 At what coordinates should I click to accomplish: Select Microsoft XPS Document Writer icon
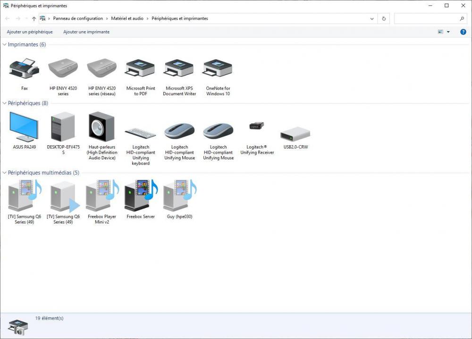(179, 68)
